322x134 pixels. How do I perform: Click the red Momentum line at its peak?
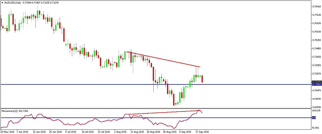point(199,110)
